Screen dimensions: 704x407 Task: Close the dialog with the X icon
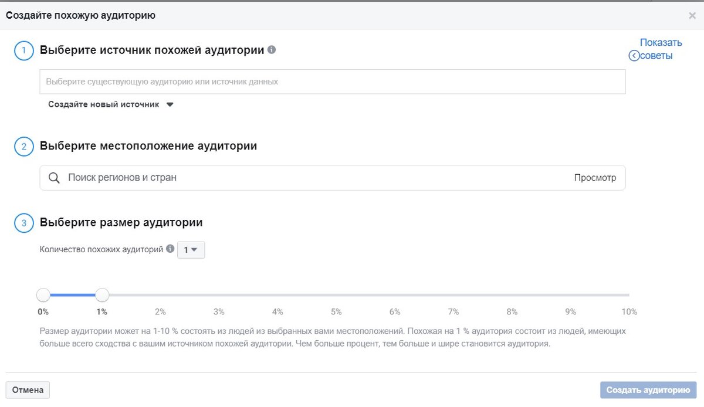pyautogui.click(x=692, y=16)
